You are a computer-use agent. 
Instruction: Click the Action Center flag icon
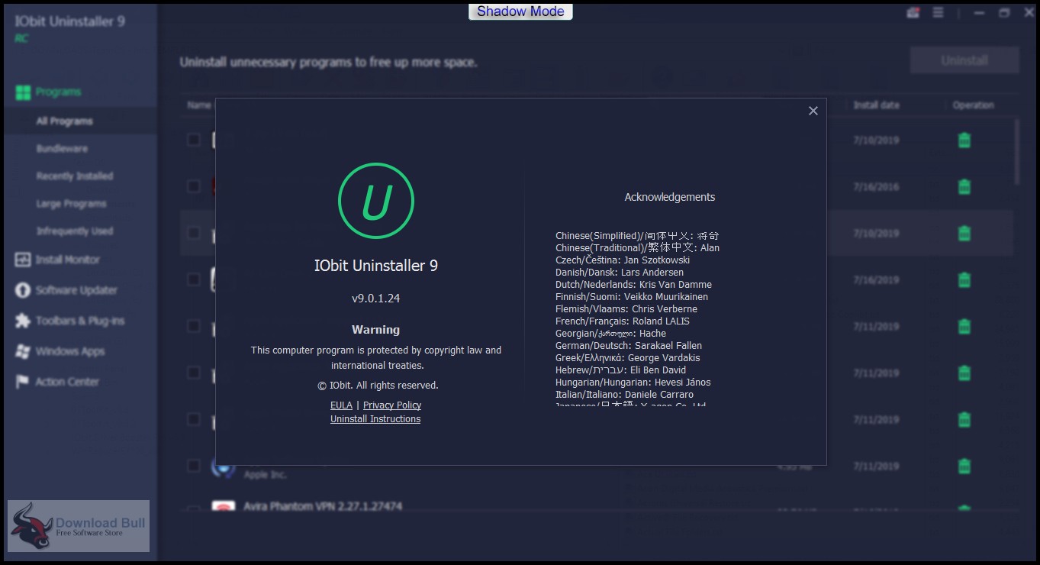click(22, 382)
